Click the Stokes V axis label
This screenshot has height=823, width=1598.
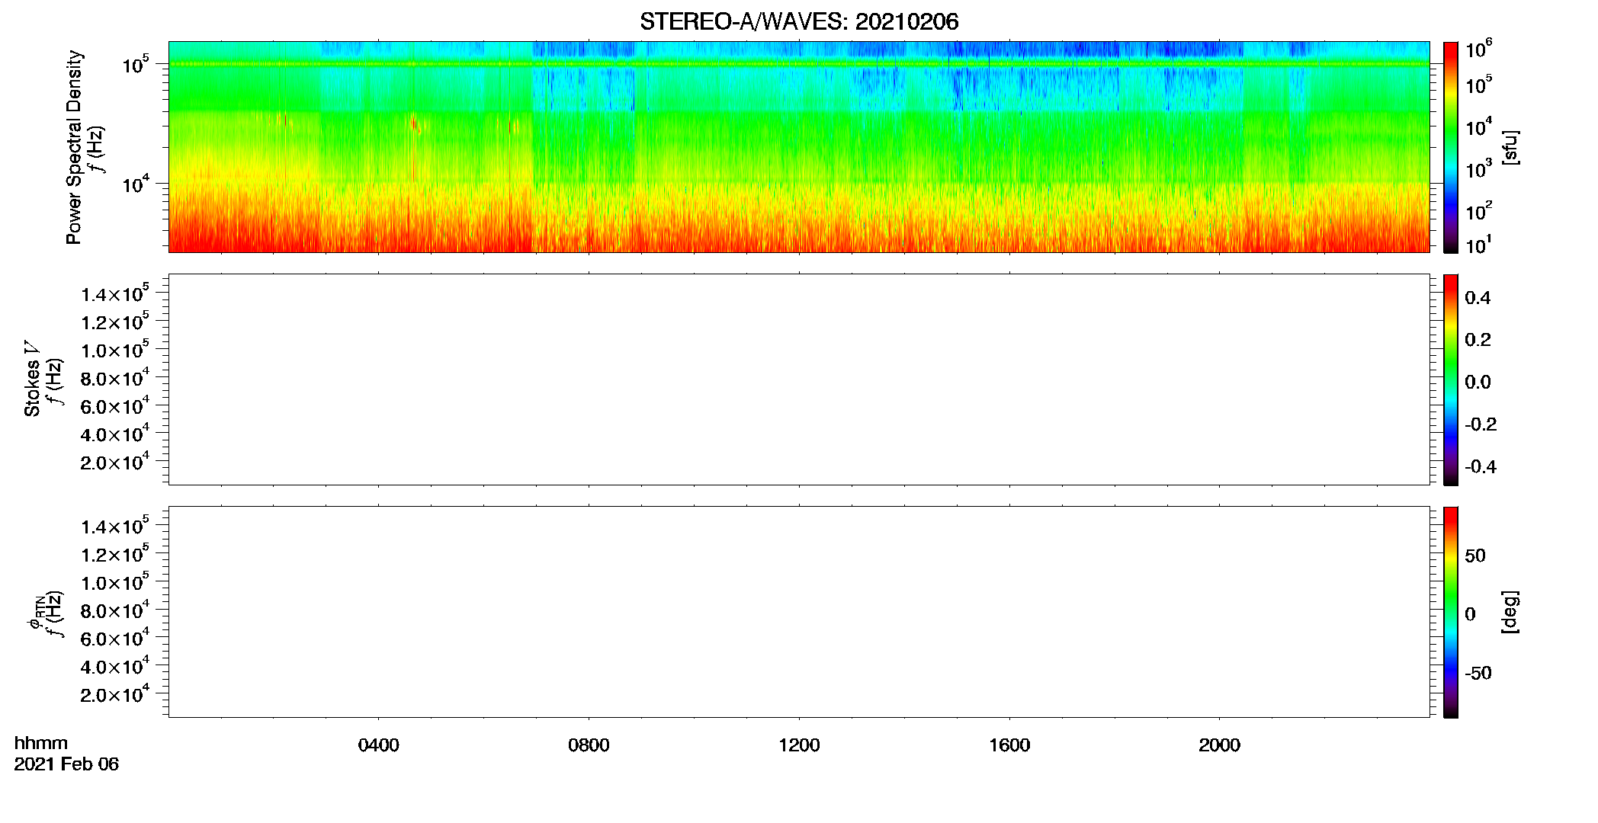[x=32, y=379]
